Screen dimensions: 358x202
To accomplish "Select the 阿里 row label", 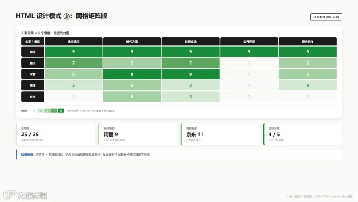I will pyautogui.click(x=33, y=52).
